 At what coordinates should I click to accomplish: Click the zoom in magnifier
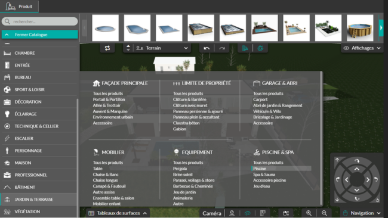(309, 213)
